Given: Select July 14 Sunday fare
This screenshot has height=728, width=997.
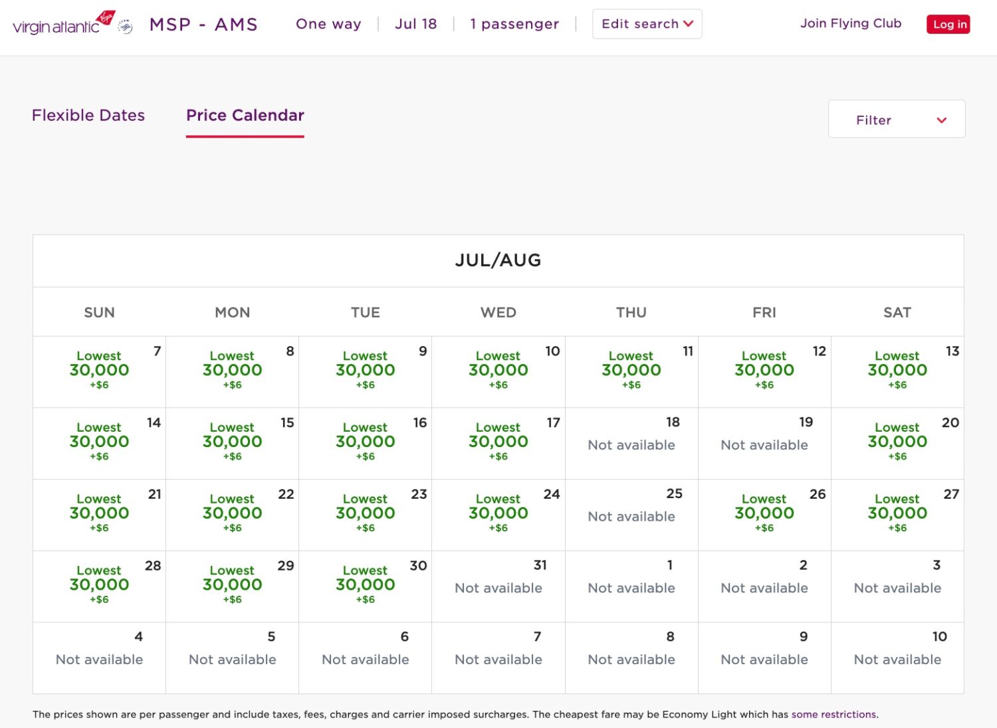Looking at the screenshot, I should tap(98, 442).
